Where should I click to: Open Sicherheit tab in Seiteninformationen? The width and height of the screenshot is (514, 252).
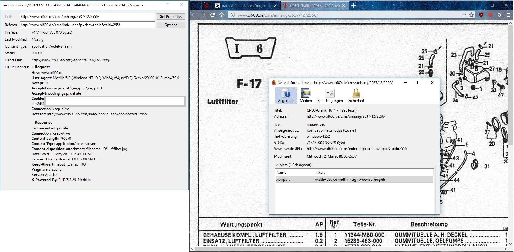[356, 96]
